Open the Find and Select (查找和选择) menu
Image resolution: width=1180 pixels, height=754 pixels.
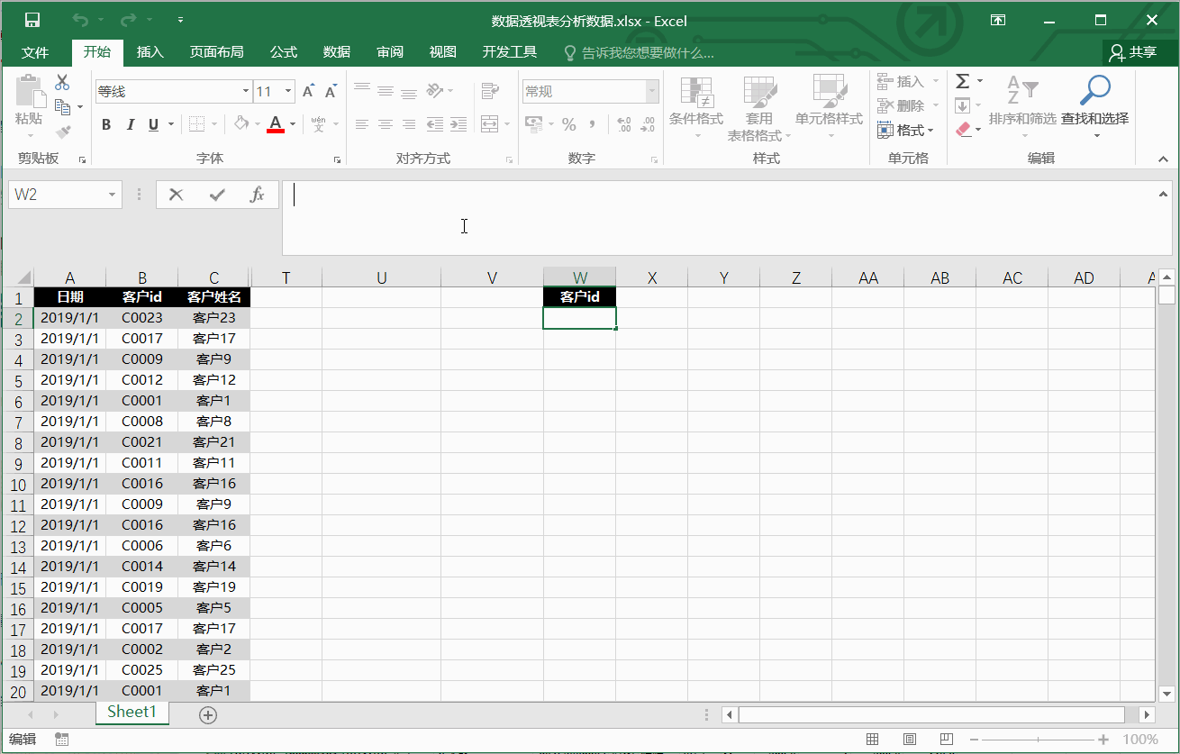(1095, 107)
